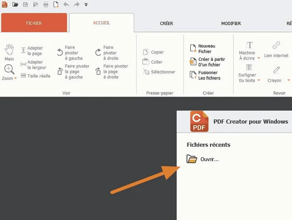Open the FICHIER tab
Screen dimensions: 292x220
pos(34,23)
